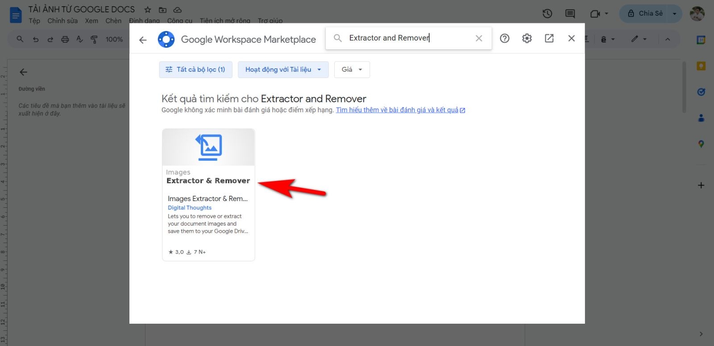Viewport: 714px width, 346px height.
Task: Open Google Maps side panel
Action: (x=701, y=144)
